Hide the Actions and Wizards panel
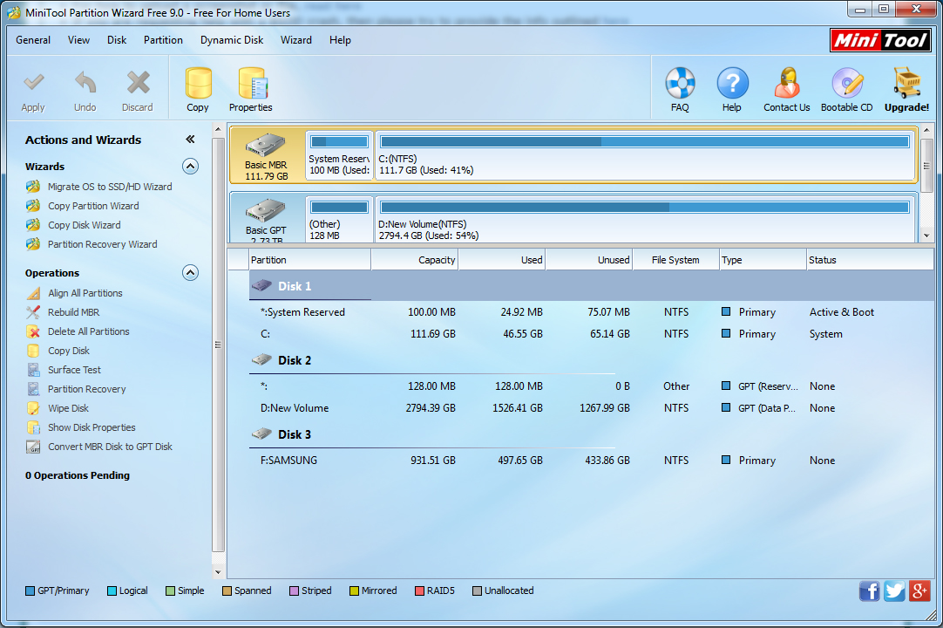The width and height of the screenshot is (943, 628). click(190, 140)
